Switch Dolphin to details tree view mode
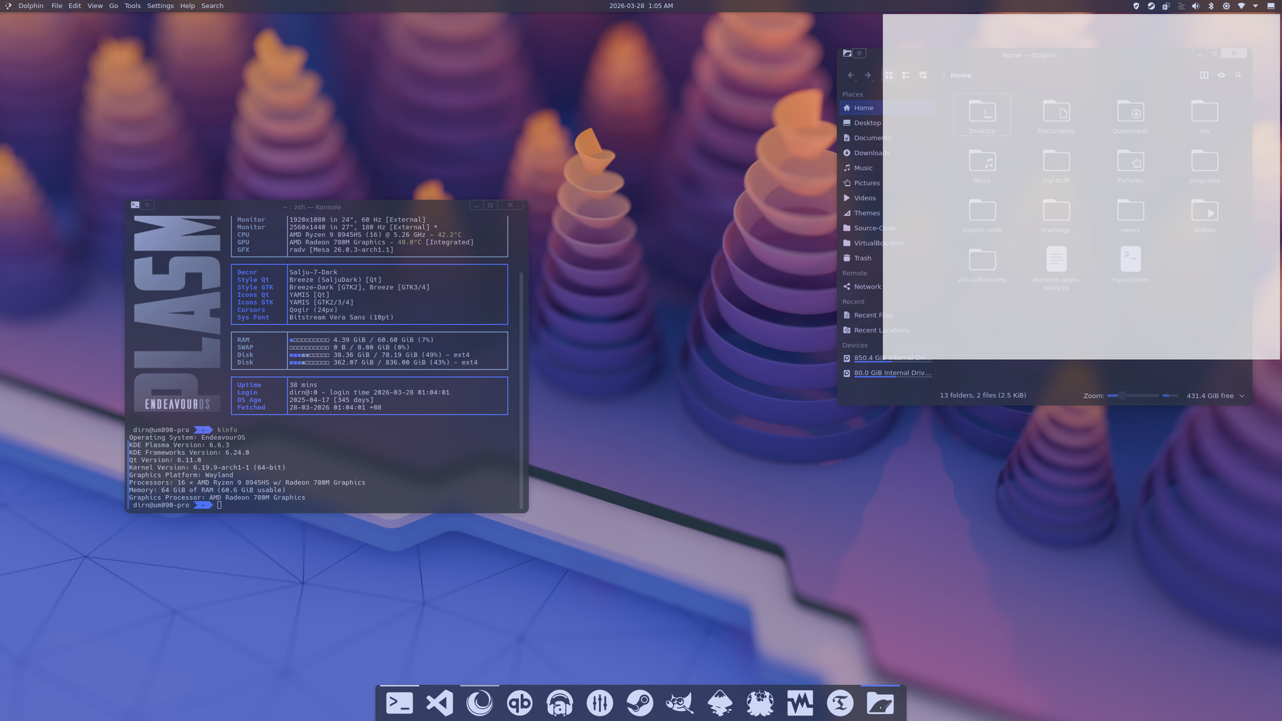 point(923,75)
